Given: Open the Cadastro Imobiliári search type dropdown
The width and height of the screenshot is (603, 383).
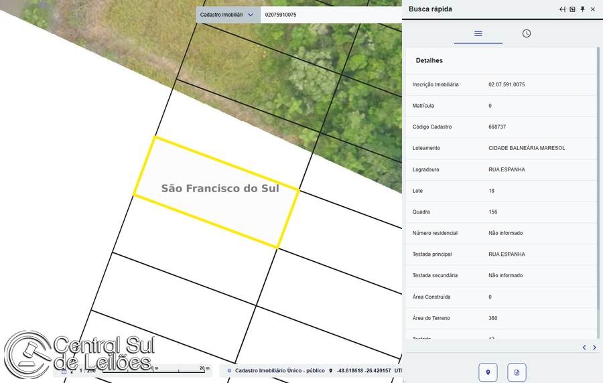Looking at the screenshot, I should coord(228,15).
